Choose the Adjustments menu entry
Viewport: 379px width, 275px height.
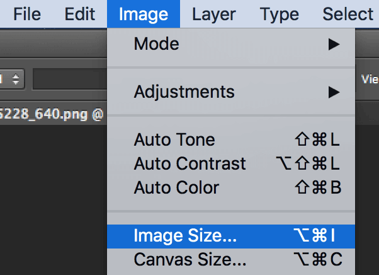point(231,92)
